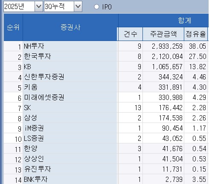Sort by the 증권사 column header

[x=70, y=27]
